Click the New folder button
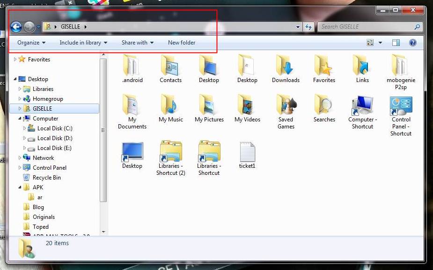Image resolution: width=433 pixels, height=270 pixels. (x=182, y=42)
